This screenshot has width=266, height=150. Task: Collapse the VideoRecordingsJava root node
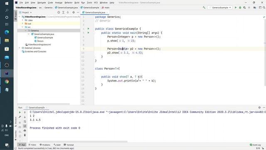pyautogui.click(x=20, y=17)
